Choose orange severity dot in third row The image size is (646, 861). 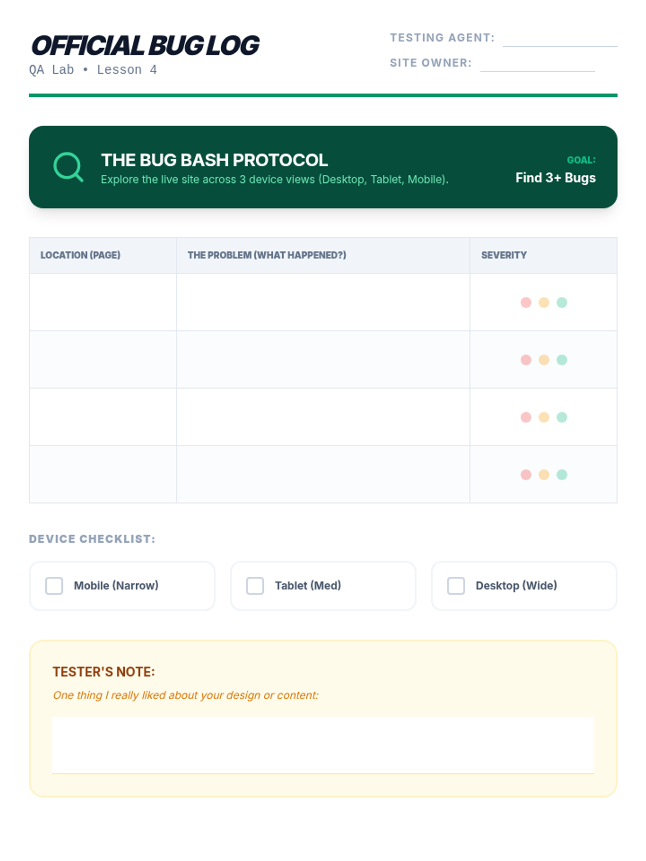(544, 417)
